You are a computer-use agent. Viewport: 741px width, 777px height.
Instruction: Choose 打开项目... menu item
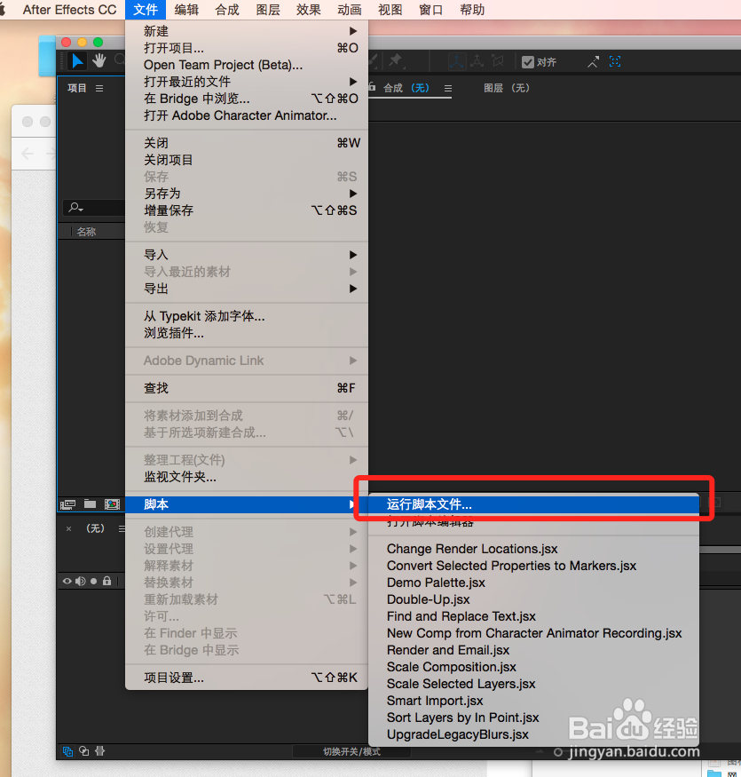coord(247,48)
